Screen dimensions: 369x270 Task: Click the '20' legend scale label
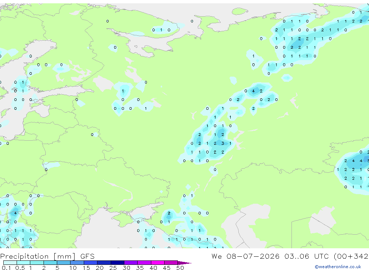click(100, 268)
